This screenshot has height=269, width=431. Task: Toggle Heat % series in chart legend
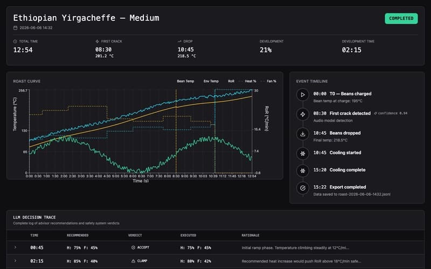click(248, 81)
